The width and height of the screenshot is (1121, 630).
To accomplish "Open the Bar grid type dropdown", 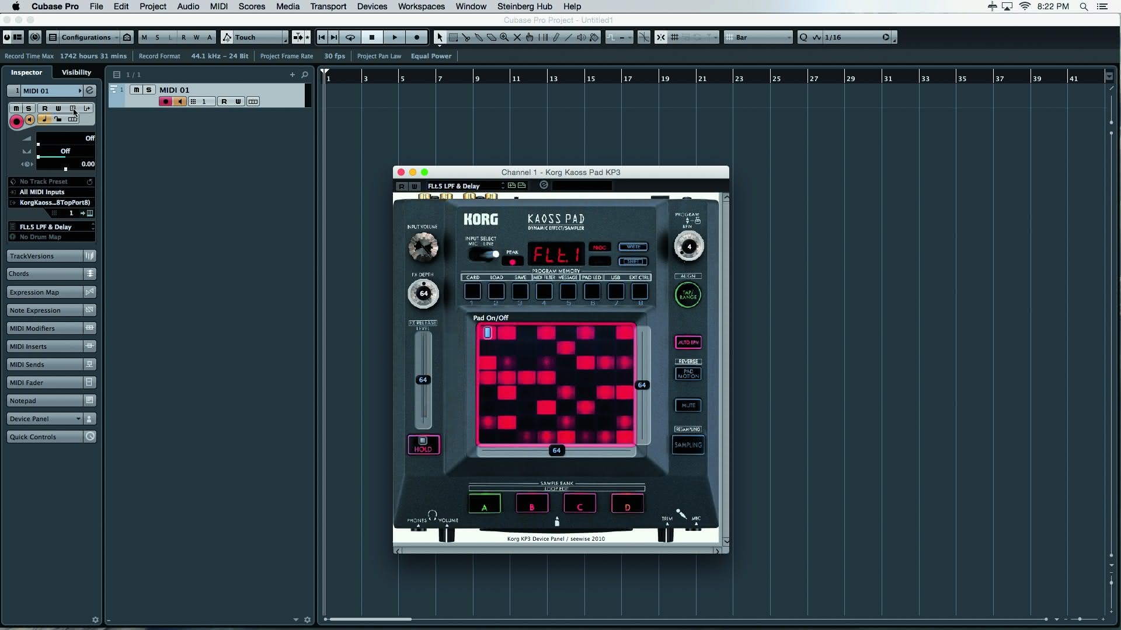I will tap(758, 37).
